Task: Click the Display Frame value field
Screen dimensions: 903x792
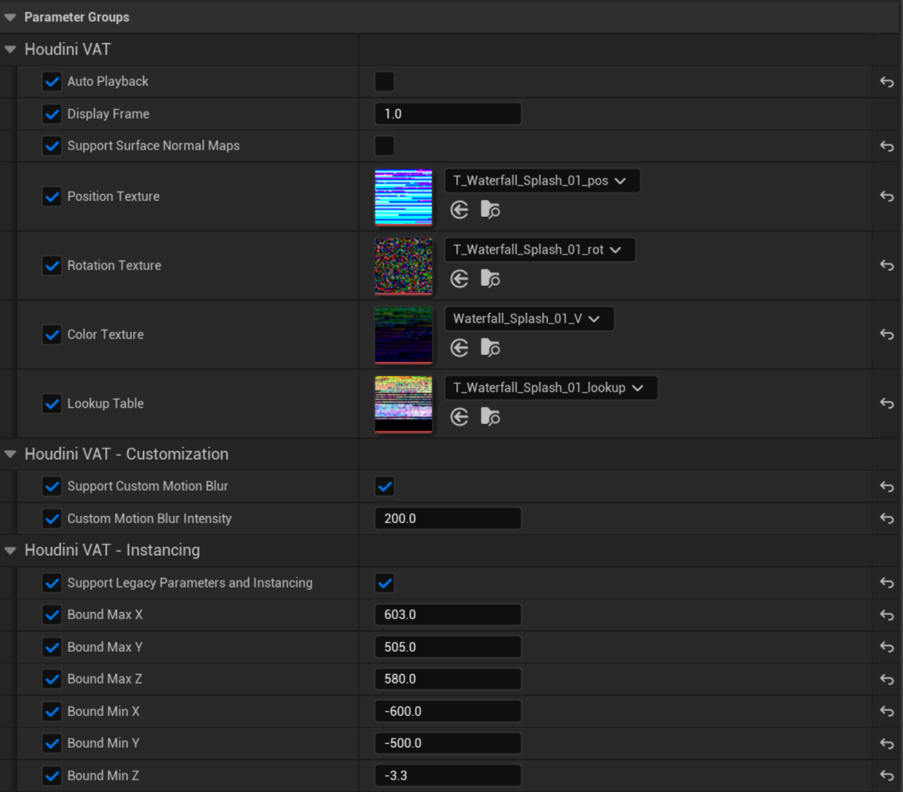Action: (x=448, y=114)
